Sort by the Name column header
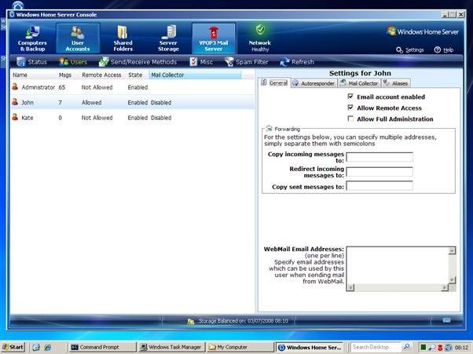The image size is (473, 354). pyautogui.click(x=33, y=75)
